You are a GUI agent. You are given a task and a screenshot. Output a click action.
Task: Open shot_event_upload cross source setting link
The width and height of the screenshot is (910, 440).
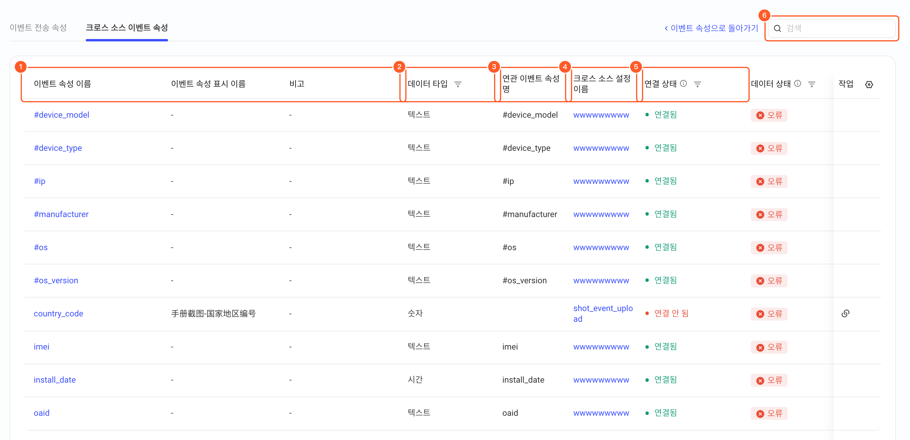tap(603, 313)
